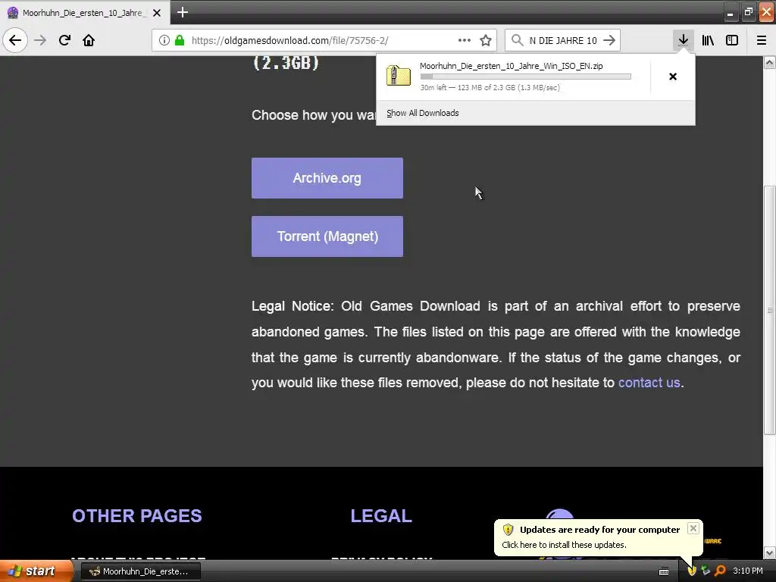Click the orange magnifier tray icon
The width and height of the screenshot is (776, 582).
[720, 571]
